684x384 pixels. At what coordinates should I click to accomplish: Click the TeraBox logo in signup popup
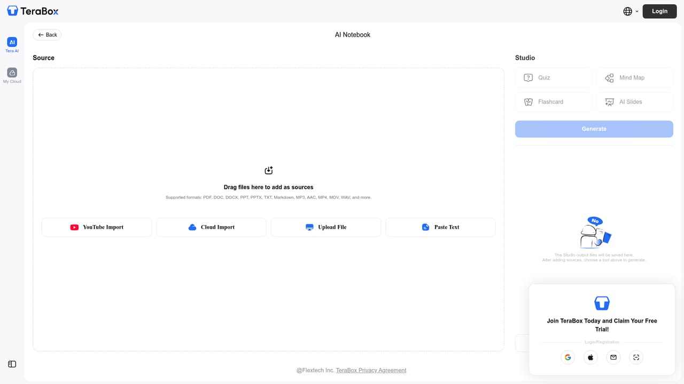(602, 303)
